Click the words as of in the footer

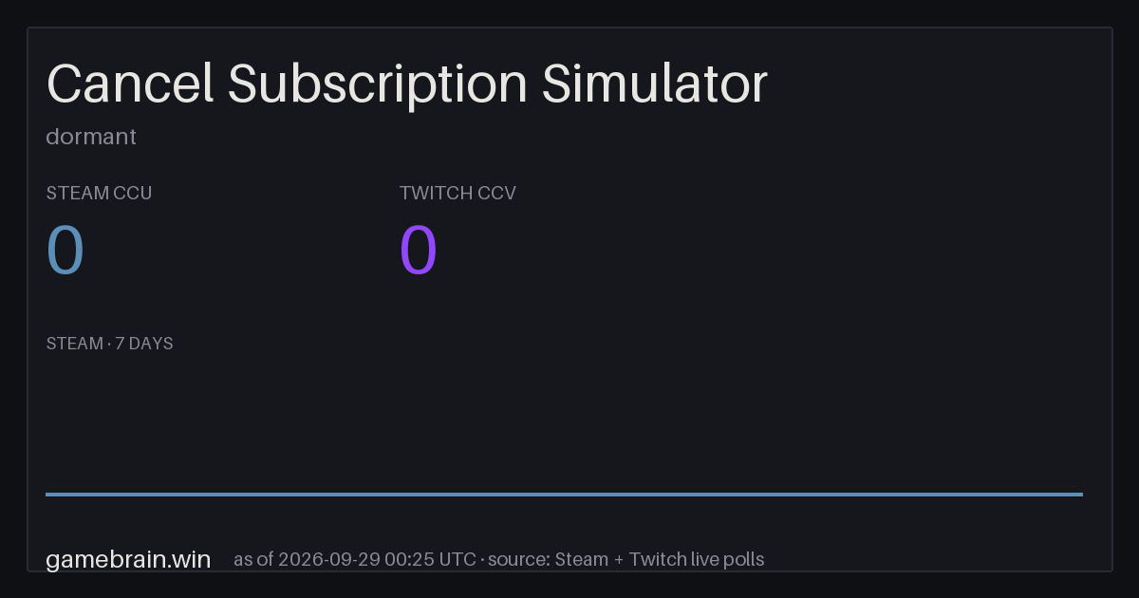pyautogui.click(x=253, y=559)
